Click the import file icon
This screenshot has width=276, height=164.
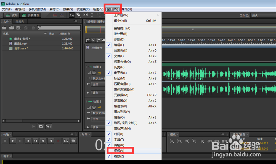coord(11,28)
